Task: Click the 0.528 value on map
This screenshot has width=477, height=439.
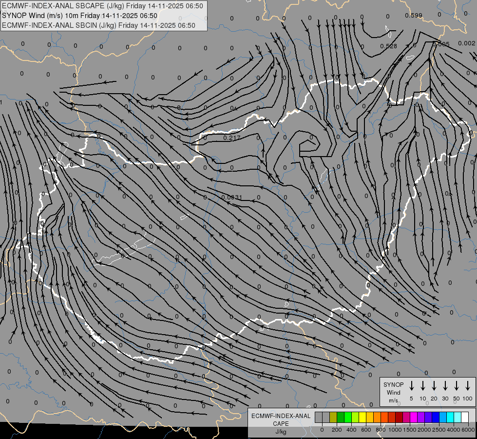Action: click(388, 46)
